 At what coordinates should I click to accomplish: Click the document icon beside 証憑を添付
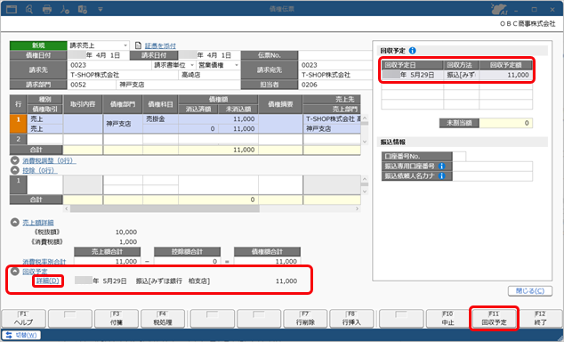coord(138,45)
